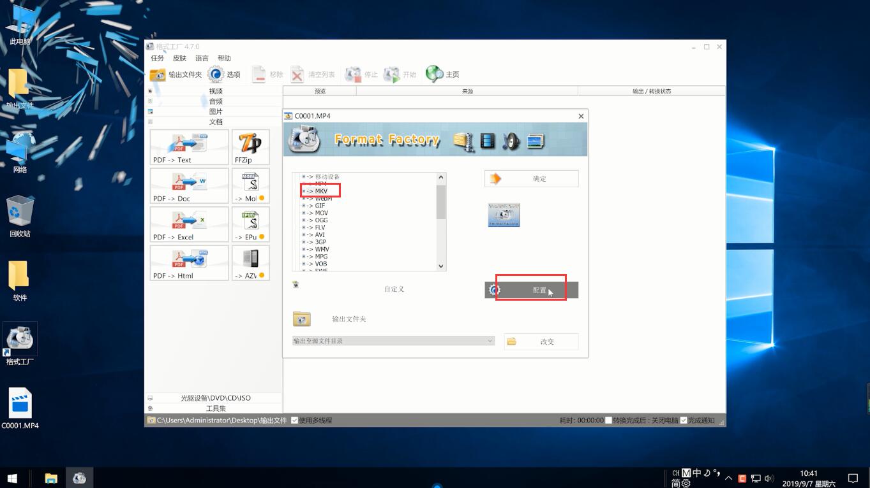Screen dimensions: 870x488
Task: Expand the -> 移动设备 tree node
Action: coord(304,176)
